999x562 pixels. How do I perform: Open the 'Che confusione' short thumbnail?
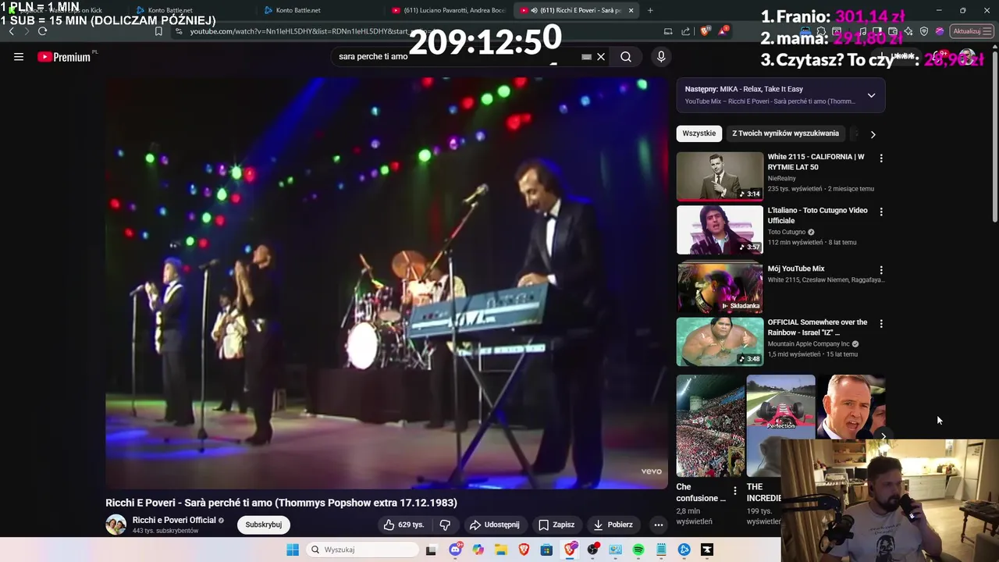[x=710, y=425]
